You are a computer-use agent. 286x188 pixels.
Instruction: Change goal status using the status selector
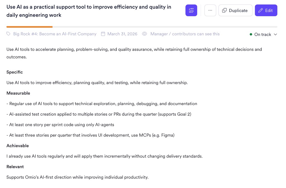click(x=263, y=34)
